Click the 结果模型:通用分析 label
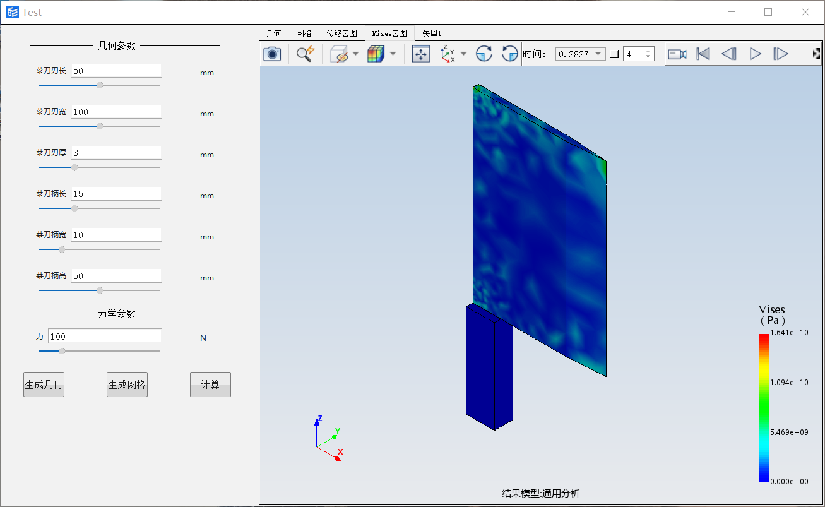This screenshot has height=507, width=825. [540, 494]
